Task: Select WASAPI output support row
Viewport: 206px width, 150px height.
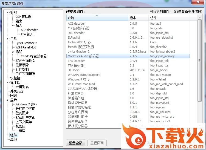Action: (x=128, y=75)
